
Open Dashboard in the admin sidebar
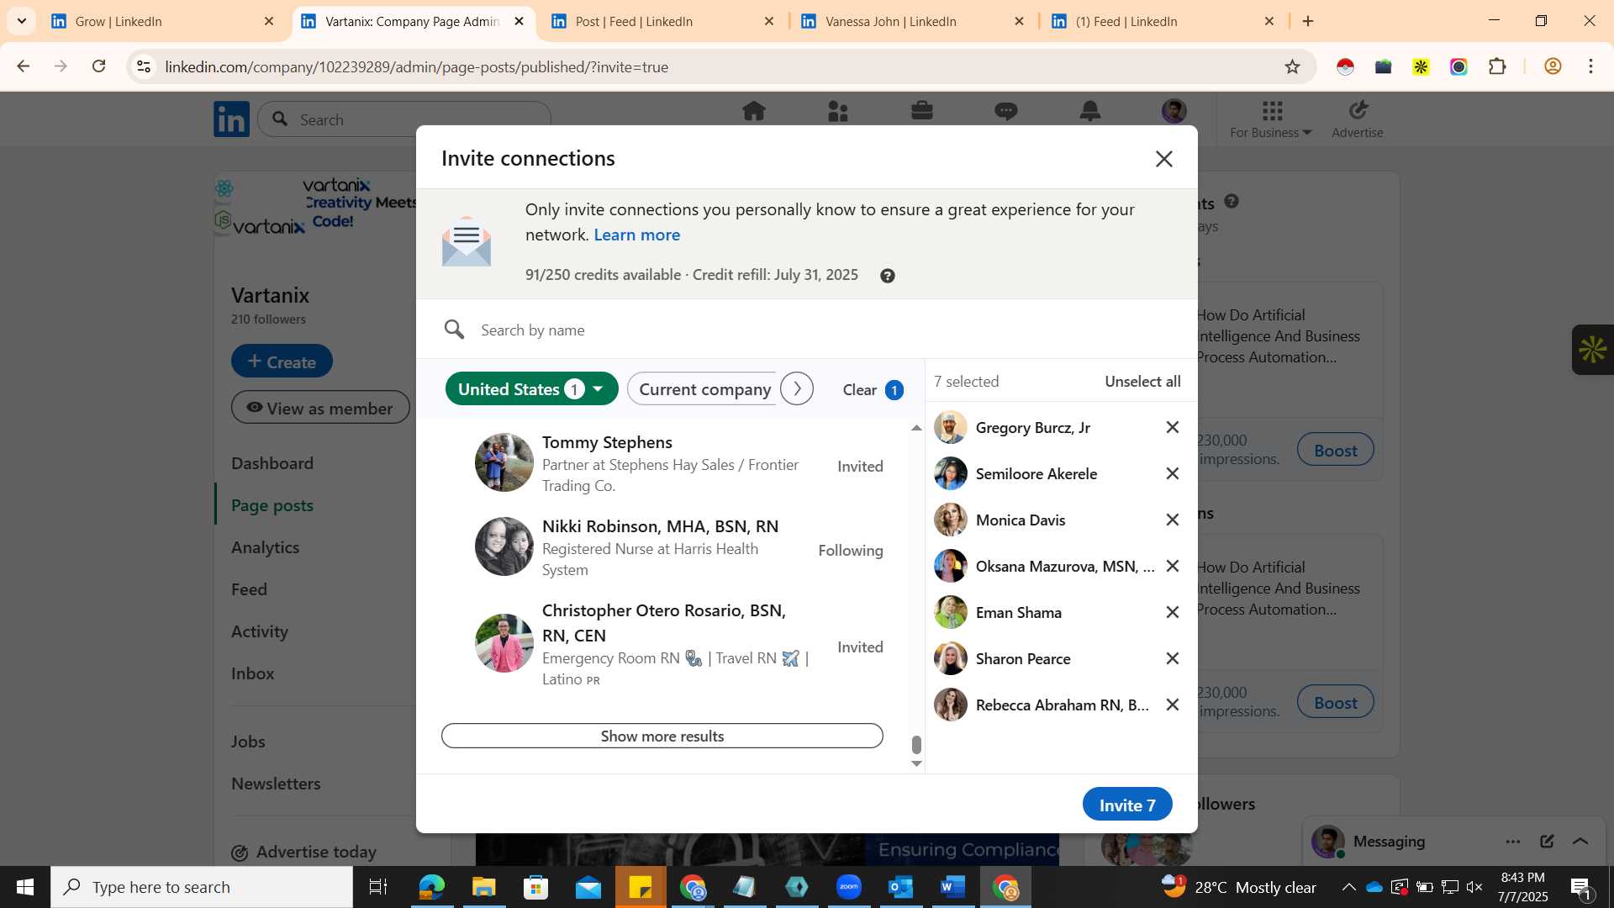pyautogui.click(x=272, y=463)
